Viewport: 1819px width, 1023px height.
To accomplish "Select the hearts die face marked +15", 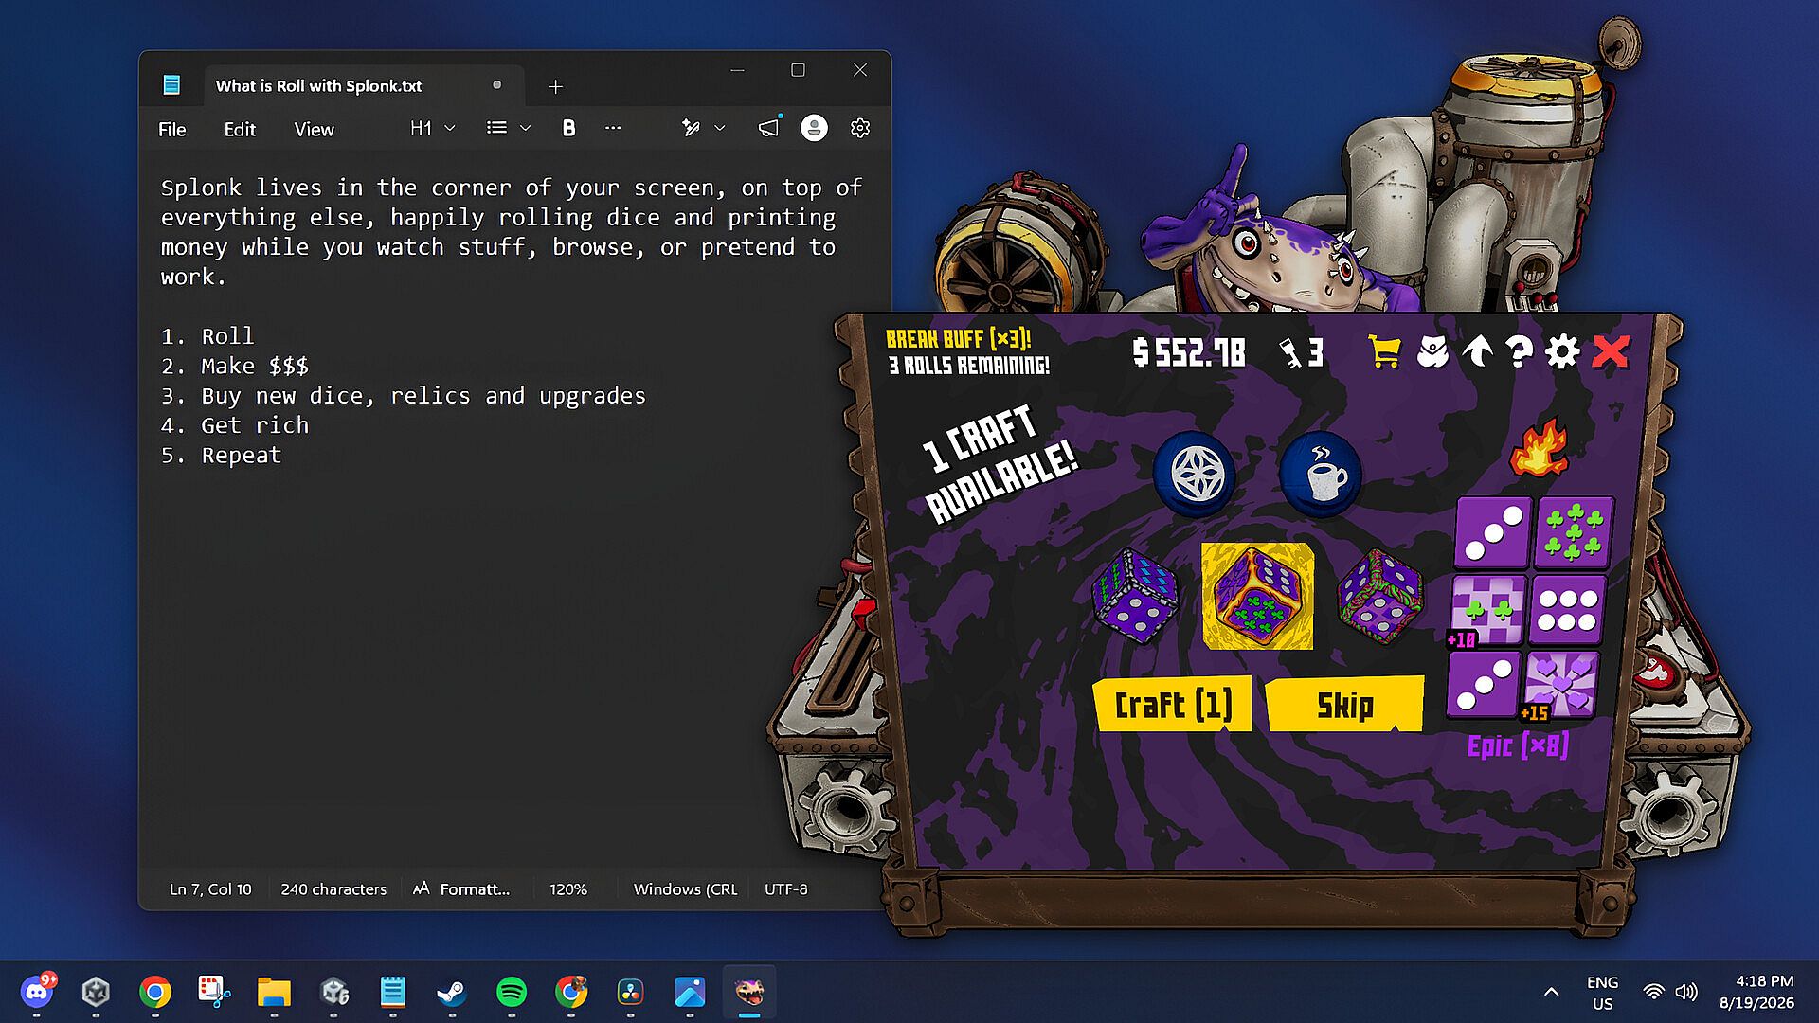I will 1560,685.
